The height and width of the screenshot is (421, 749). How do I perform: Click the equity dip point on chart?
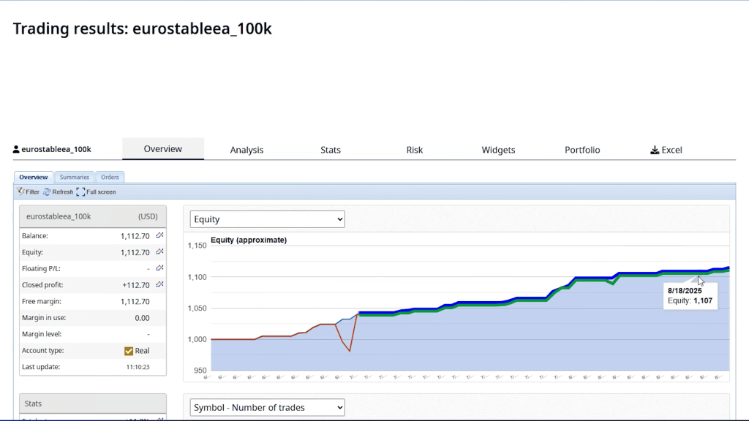(x=350, y=351)
